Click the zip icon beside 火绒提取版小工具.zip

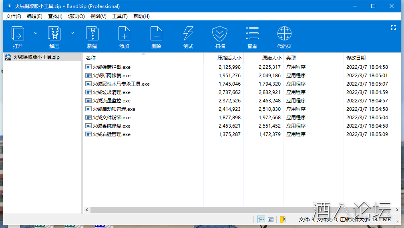8,57
